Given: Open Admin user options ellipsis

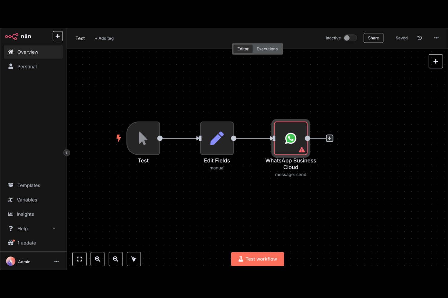Looking at the screenshot, I should (56, 261).
